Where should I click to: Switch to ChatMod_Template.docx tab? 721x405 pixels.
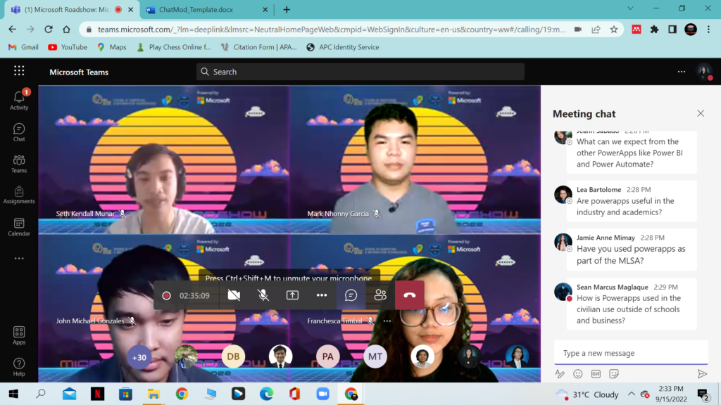coord(207,10)
